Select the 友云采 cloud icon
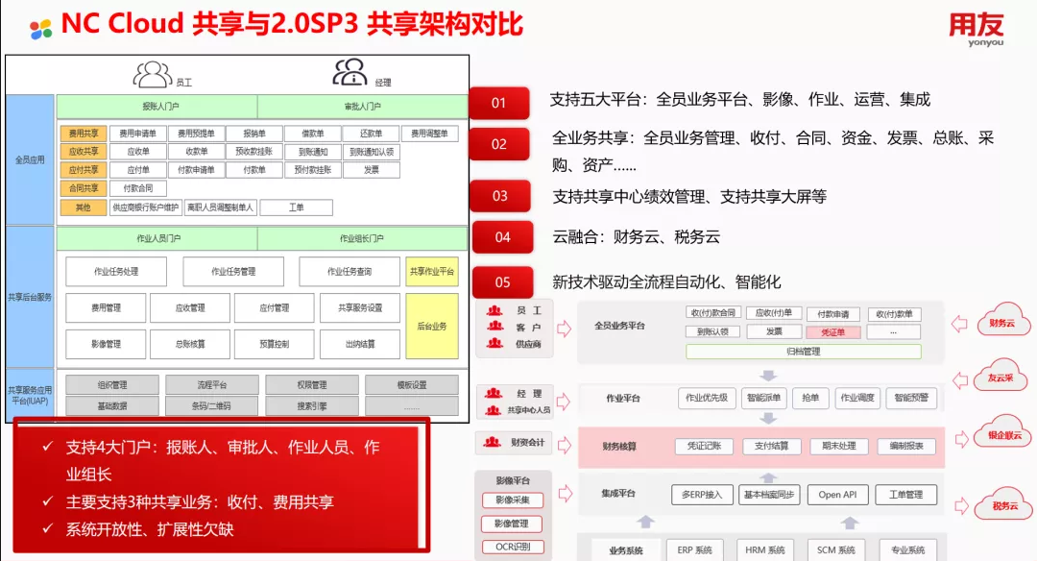The image size is (1037, 561). [1001, 376]
